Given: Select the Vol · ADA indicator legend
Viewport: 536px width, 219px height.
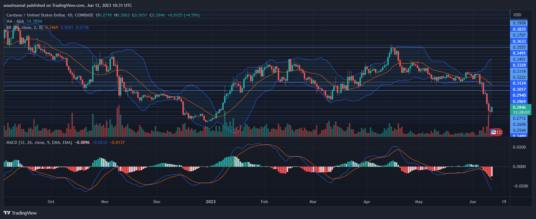Looking at the screenshot, I should [15, 21].
